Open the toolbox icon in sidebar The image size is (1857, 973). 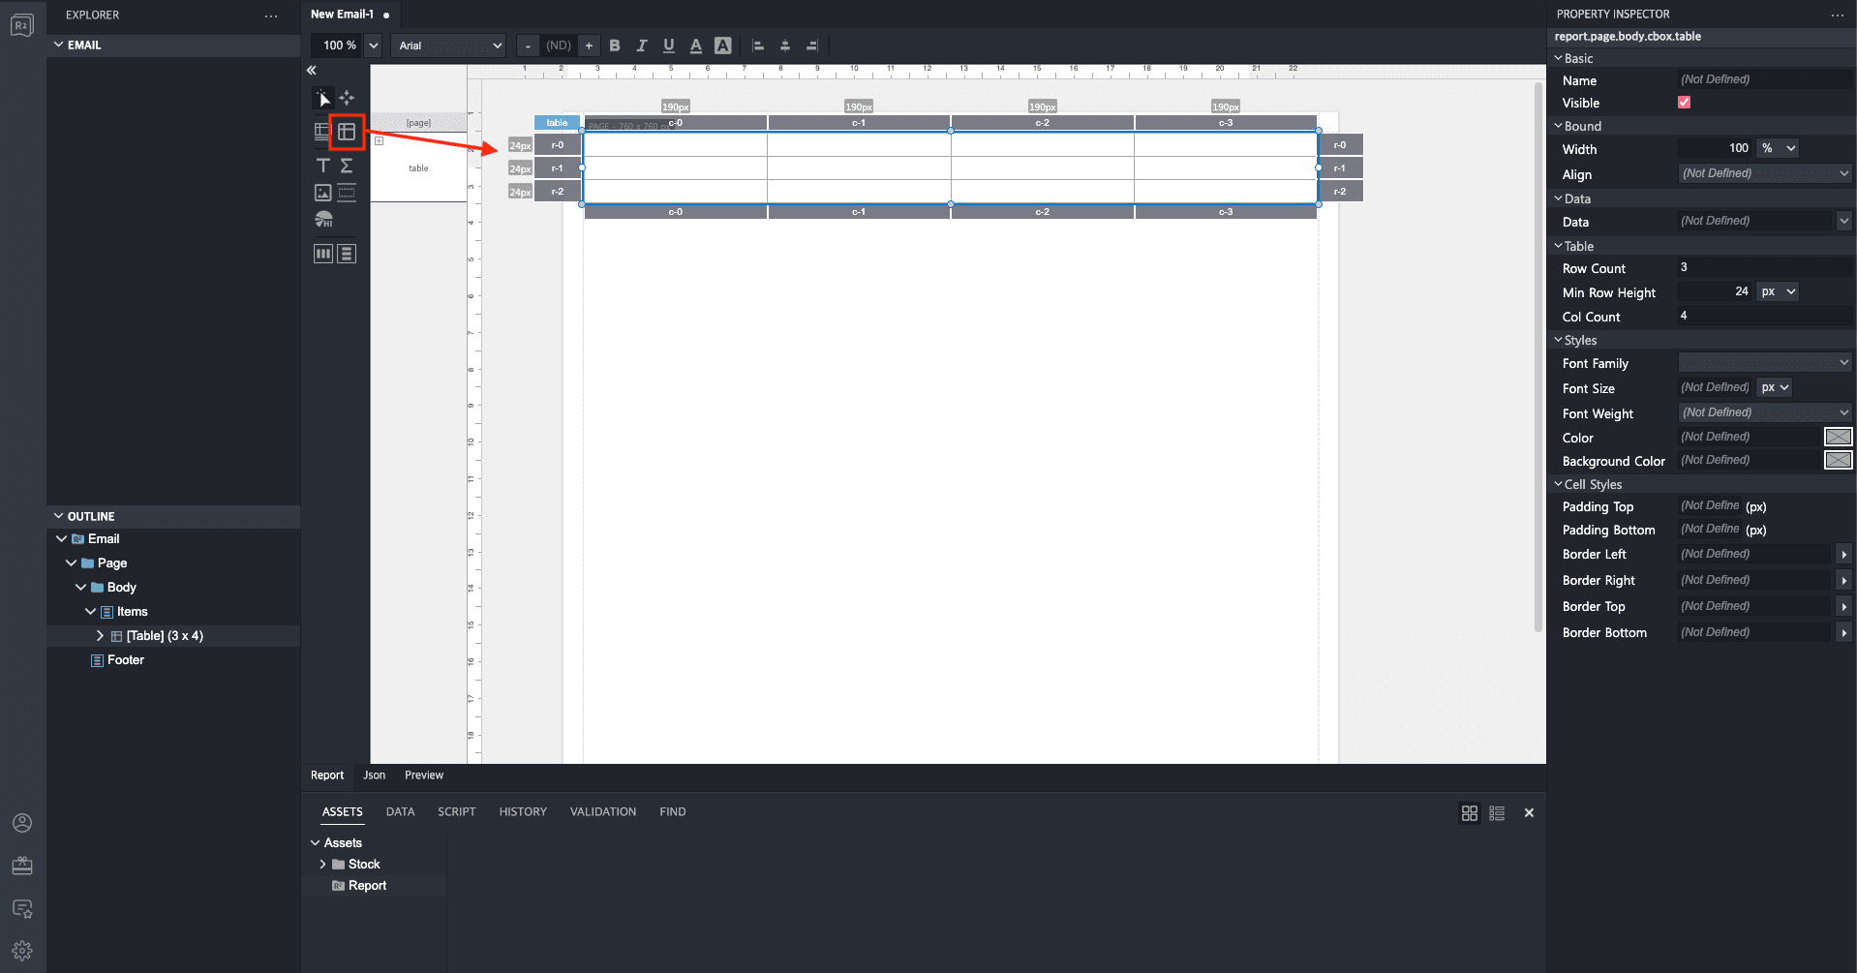tap(22, 866)
